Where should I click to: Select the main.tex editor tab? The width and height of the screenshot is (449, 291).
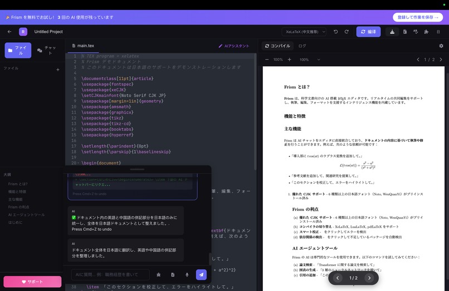coord(83,46)
